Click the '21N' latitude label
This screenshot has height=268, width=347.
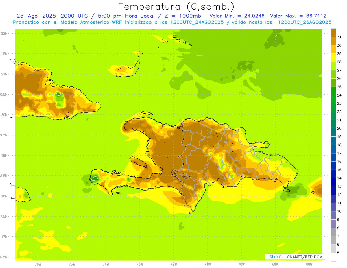[x=4, y=74]
